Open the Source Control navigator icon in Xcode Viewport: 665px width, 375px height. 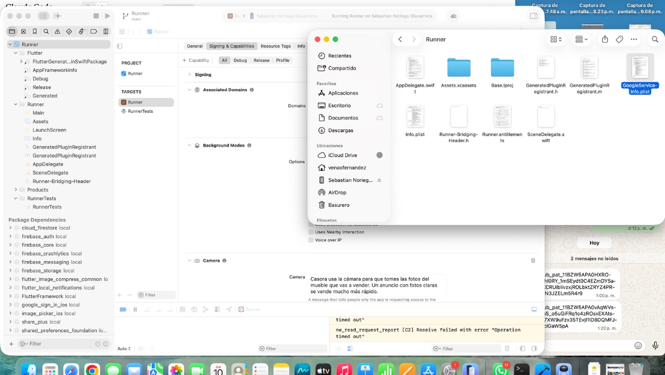tap(23, 32)
